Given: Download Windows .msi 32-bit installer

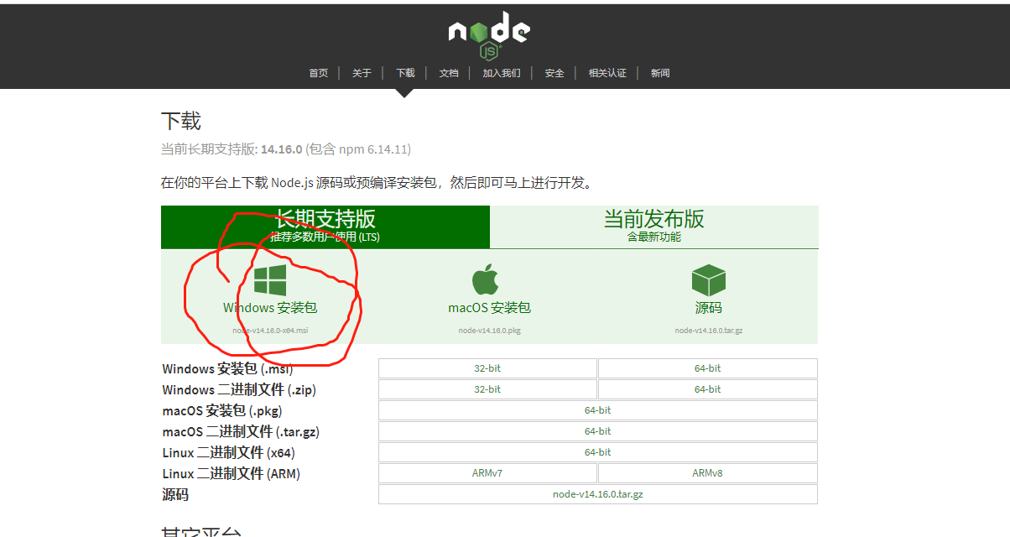Looking at the screenshot, I should (x=487, y=368).
